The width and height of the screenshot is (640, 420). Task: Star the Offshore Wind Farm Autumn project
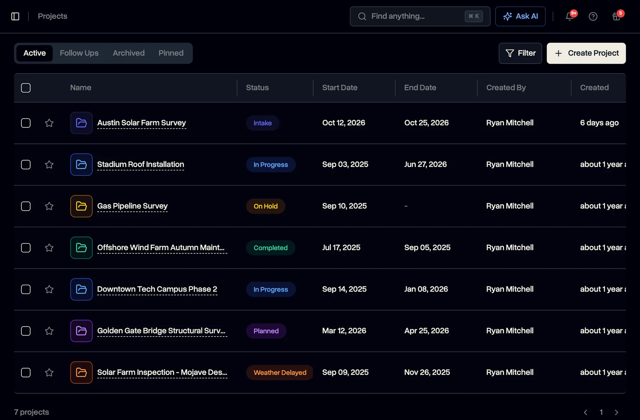pyautogui.click(x=49, y=248)
